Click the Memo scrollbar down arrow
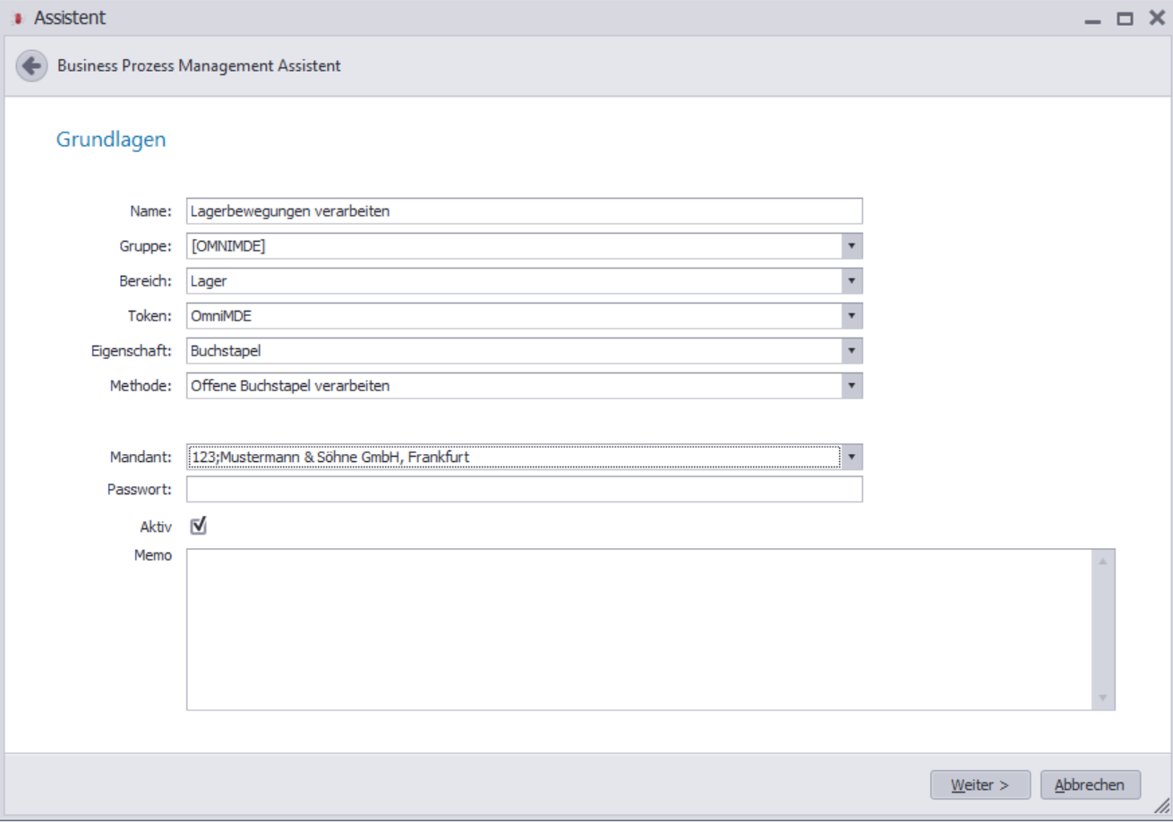Screen dimensions: 1173x822 (1103, 698)
